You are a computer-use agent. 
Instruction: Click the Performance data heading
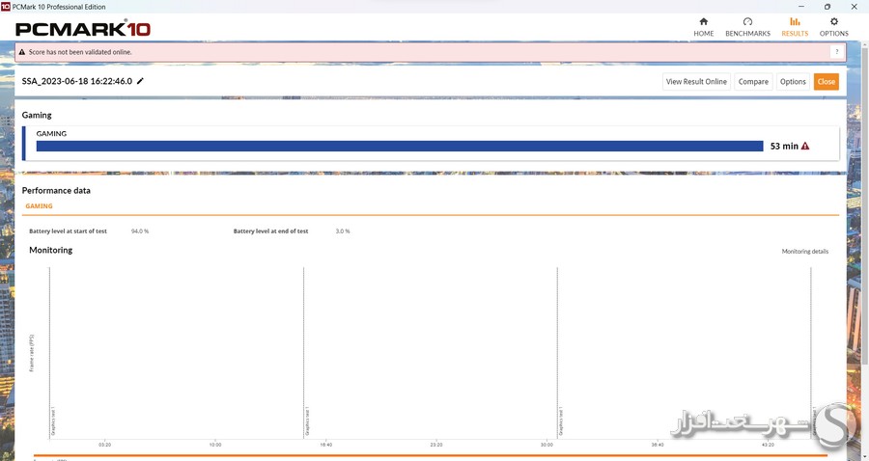pyautogui.click(x=56, y=190)
